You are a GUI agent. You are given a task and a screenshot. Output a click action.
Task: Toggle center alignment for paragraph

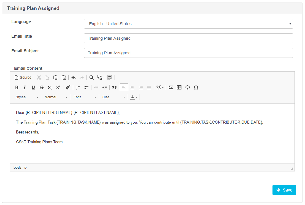pos(132,87)
